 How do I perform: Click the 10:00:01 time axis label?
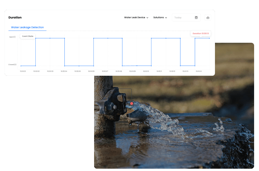pos(23,71)
